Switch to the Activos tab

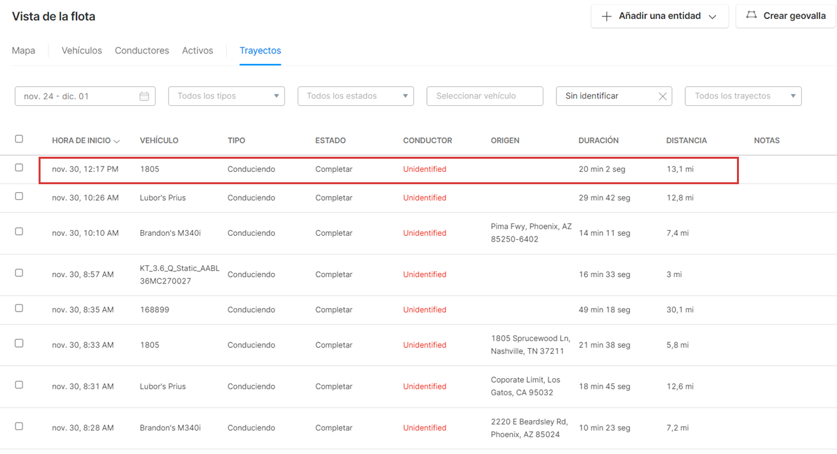tap(197, 50)
